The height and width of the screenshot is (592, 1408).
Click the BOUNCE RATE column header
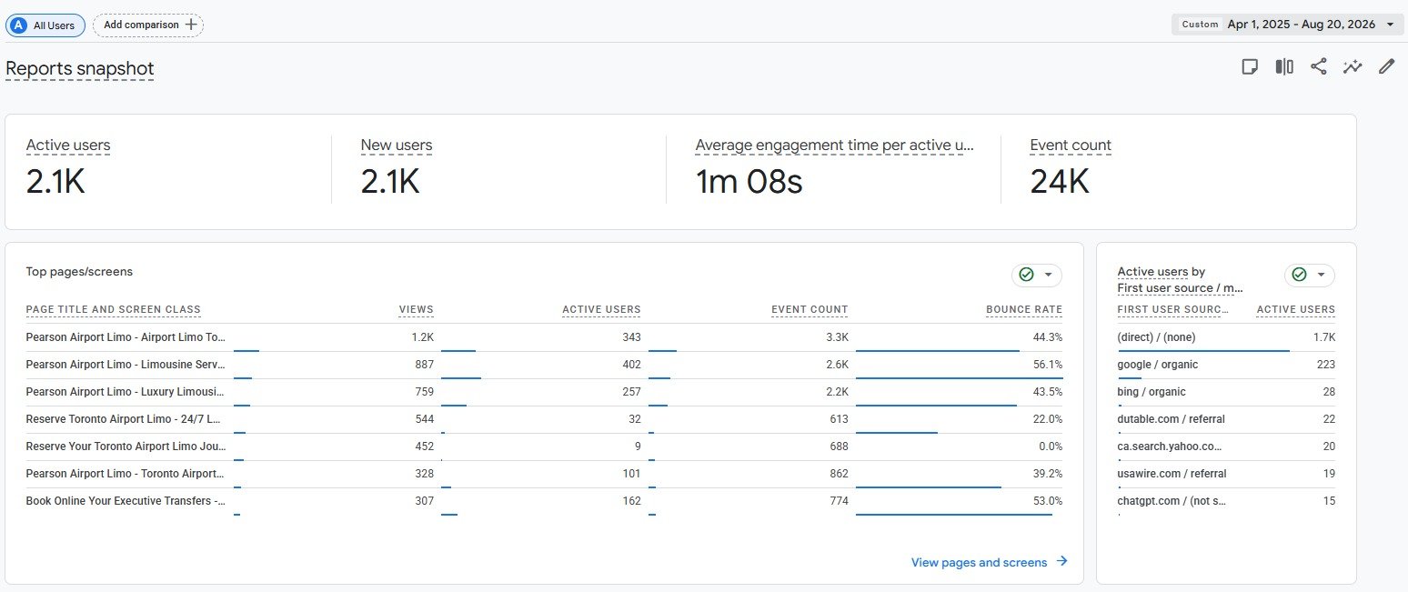pyautogui.click(x=1024, y=310)
